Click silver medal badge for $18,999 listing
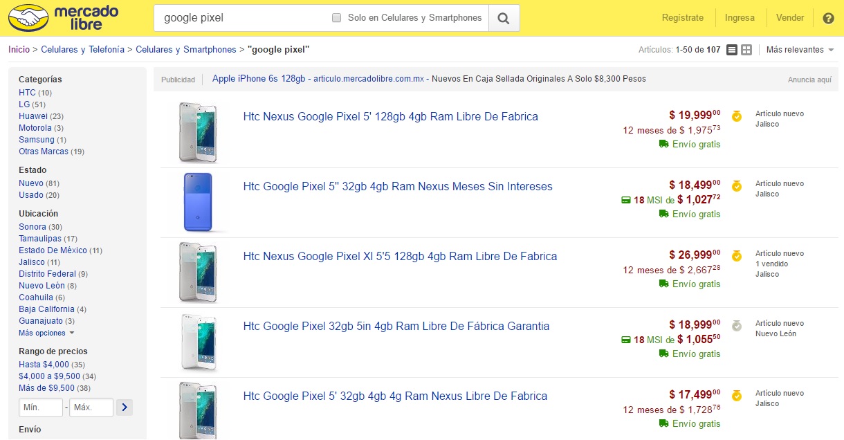The height and width of the screenshot is (440, 844). [737, 326]
